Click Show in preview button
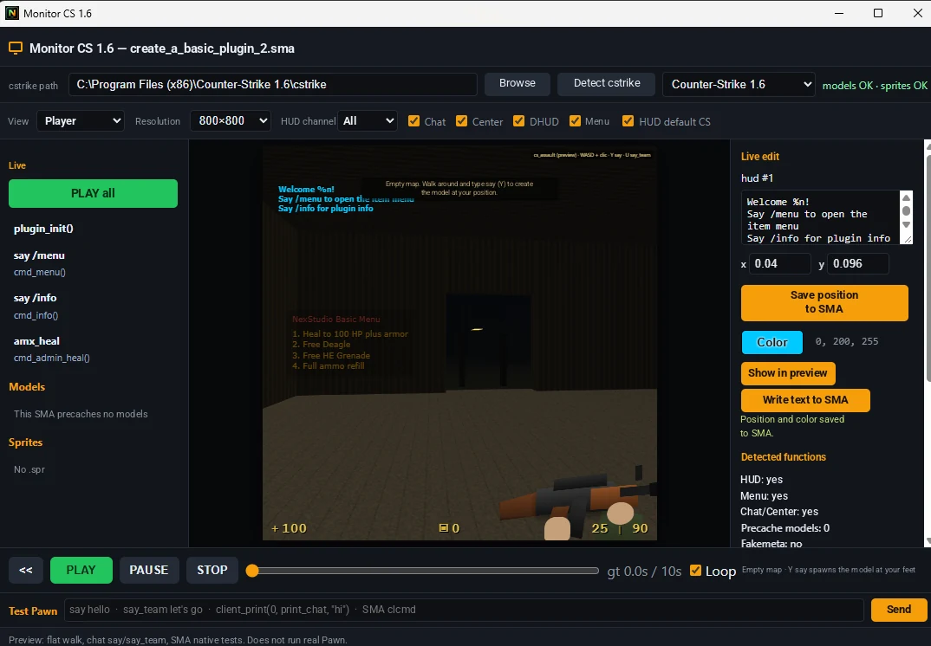This screenshot has height=646, width=931. click(x=788, y=373)
